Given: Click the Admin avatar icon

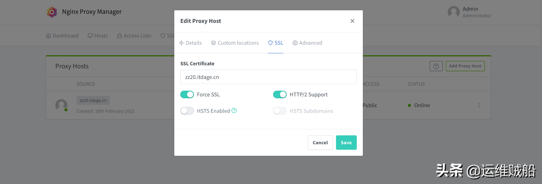Looking at the screenshot, I should (454, 12).
